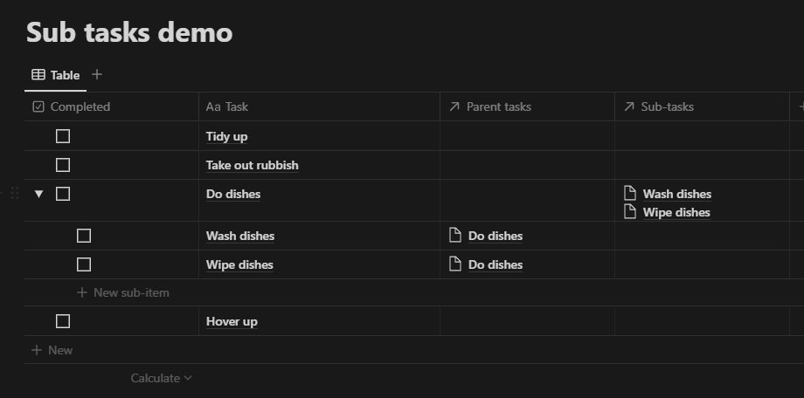Click the drag handle beside Do dishes row

point(15,193)
